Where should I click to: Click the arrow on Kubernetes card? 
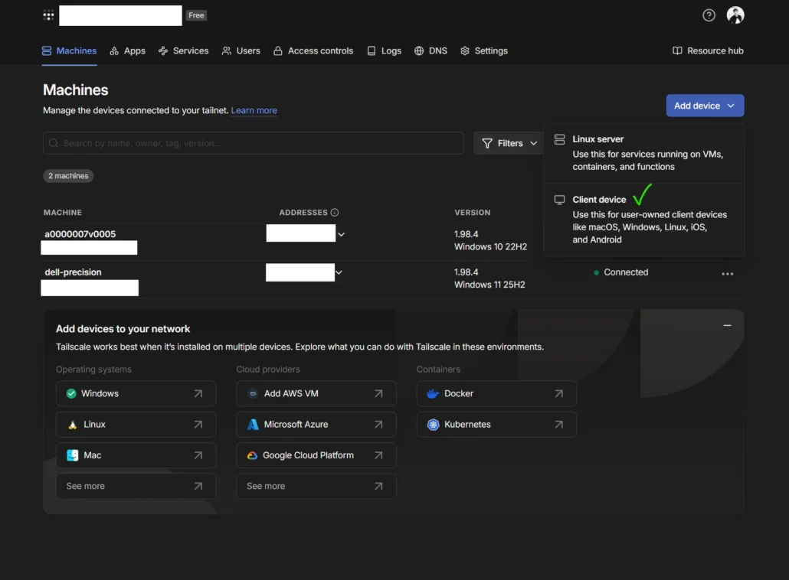pyautogui.click(x=558, y=425)
